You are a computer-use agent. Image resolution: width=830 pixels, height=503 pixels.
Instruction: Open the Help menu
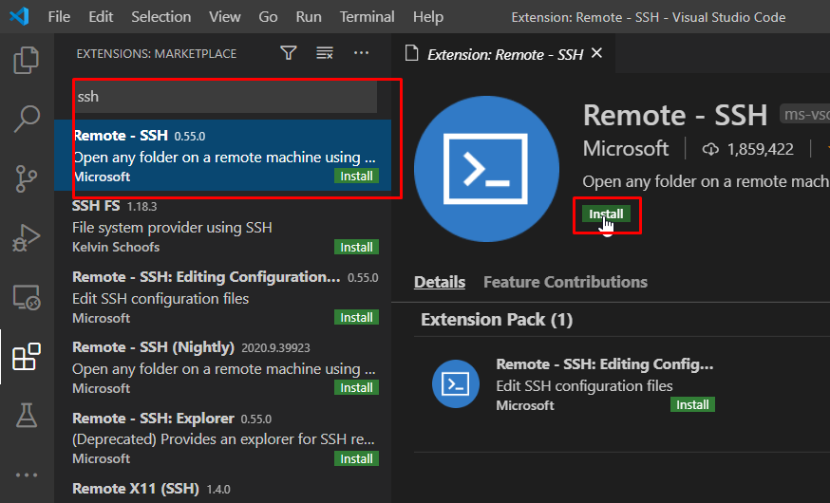[427, 17]
